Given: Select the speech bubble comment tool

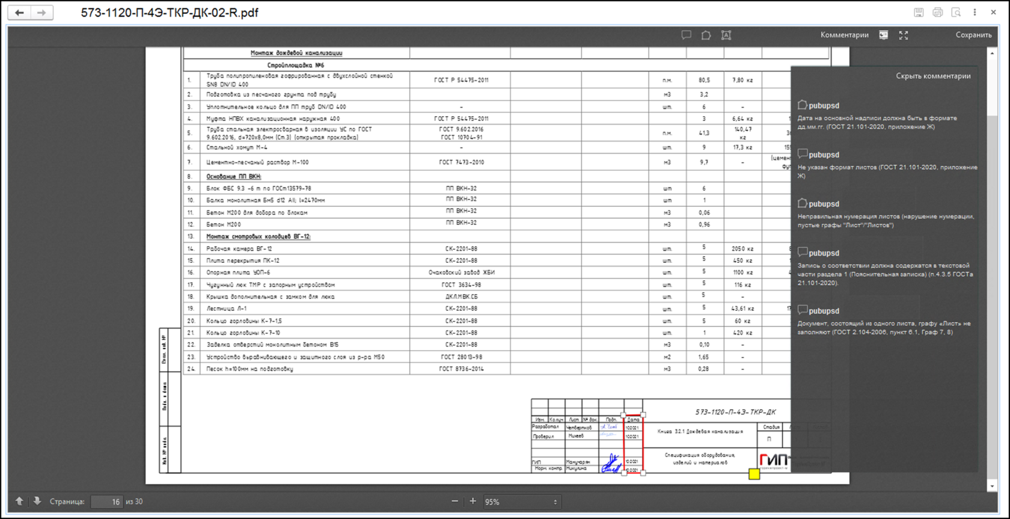Looking at the screenshot, I should click(686, 35).
